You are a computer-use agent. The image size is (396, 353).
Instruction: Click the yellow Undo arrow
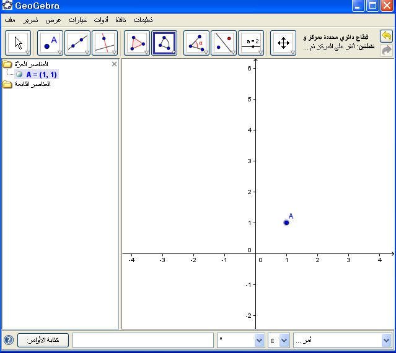point(387,36)
